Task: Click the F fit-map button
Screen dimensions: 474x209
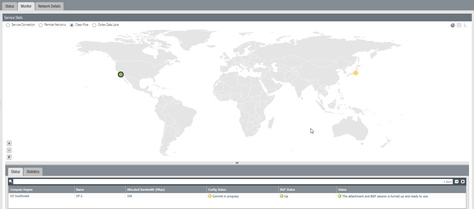Action: click(x=9, y=157)
